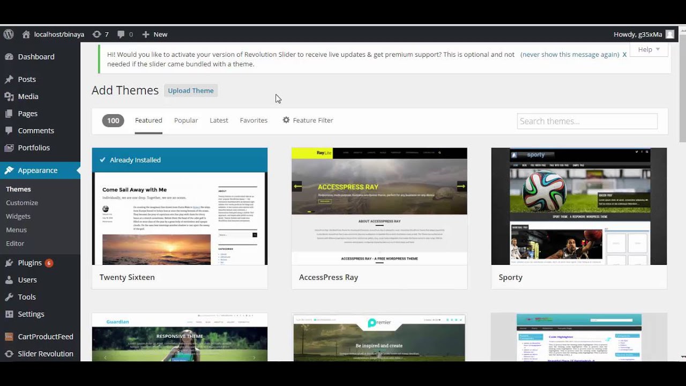Open the AccessPress Ray theme thumbnail
686x386 pixels.
coord(379,206)
